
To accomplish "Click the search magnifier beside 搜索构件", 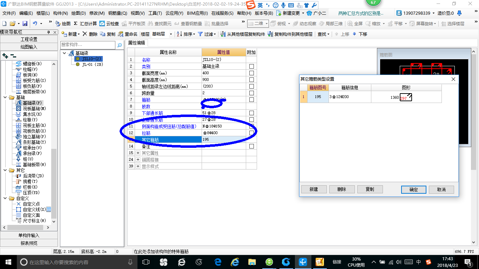I will 120,45.
